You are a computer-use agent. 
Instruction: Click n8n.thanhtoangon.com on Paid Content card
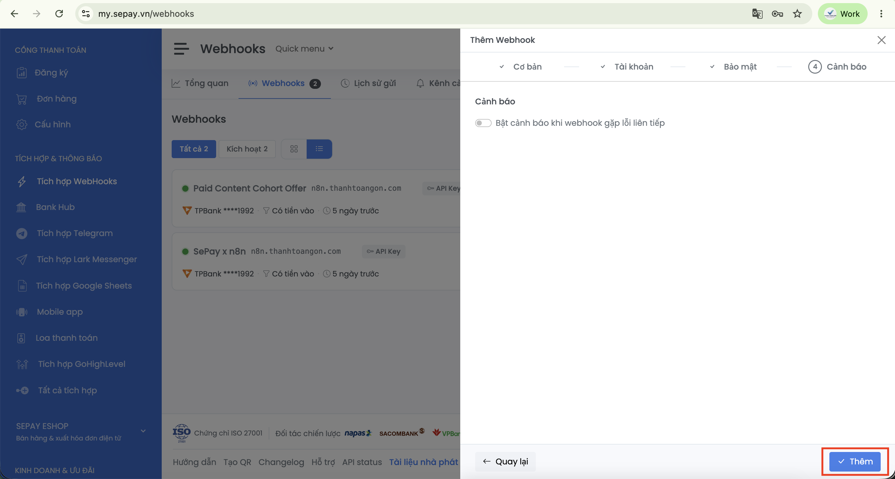click(356, 188)
